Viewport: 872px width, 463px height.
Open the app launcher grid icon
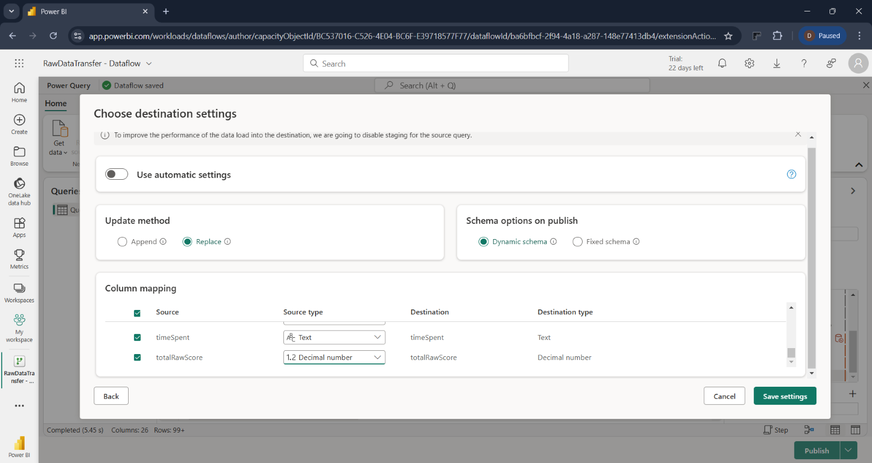tap(19, 63)
